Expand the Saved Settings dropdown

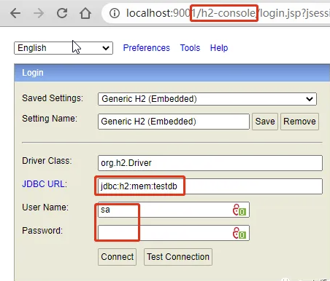[x=207, y=99]
